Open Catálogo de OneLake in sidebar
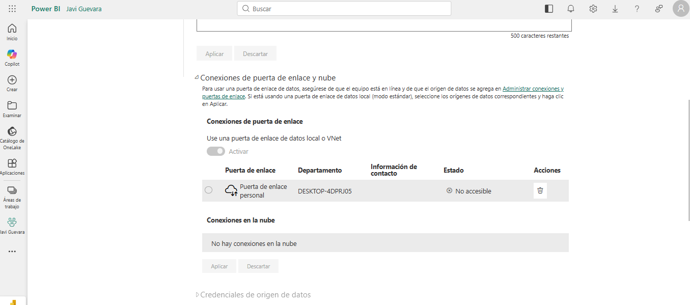 [12, 137]
